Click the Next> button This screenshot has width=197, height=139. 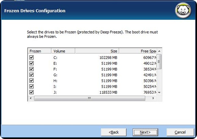(145, 132)
